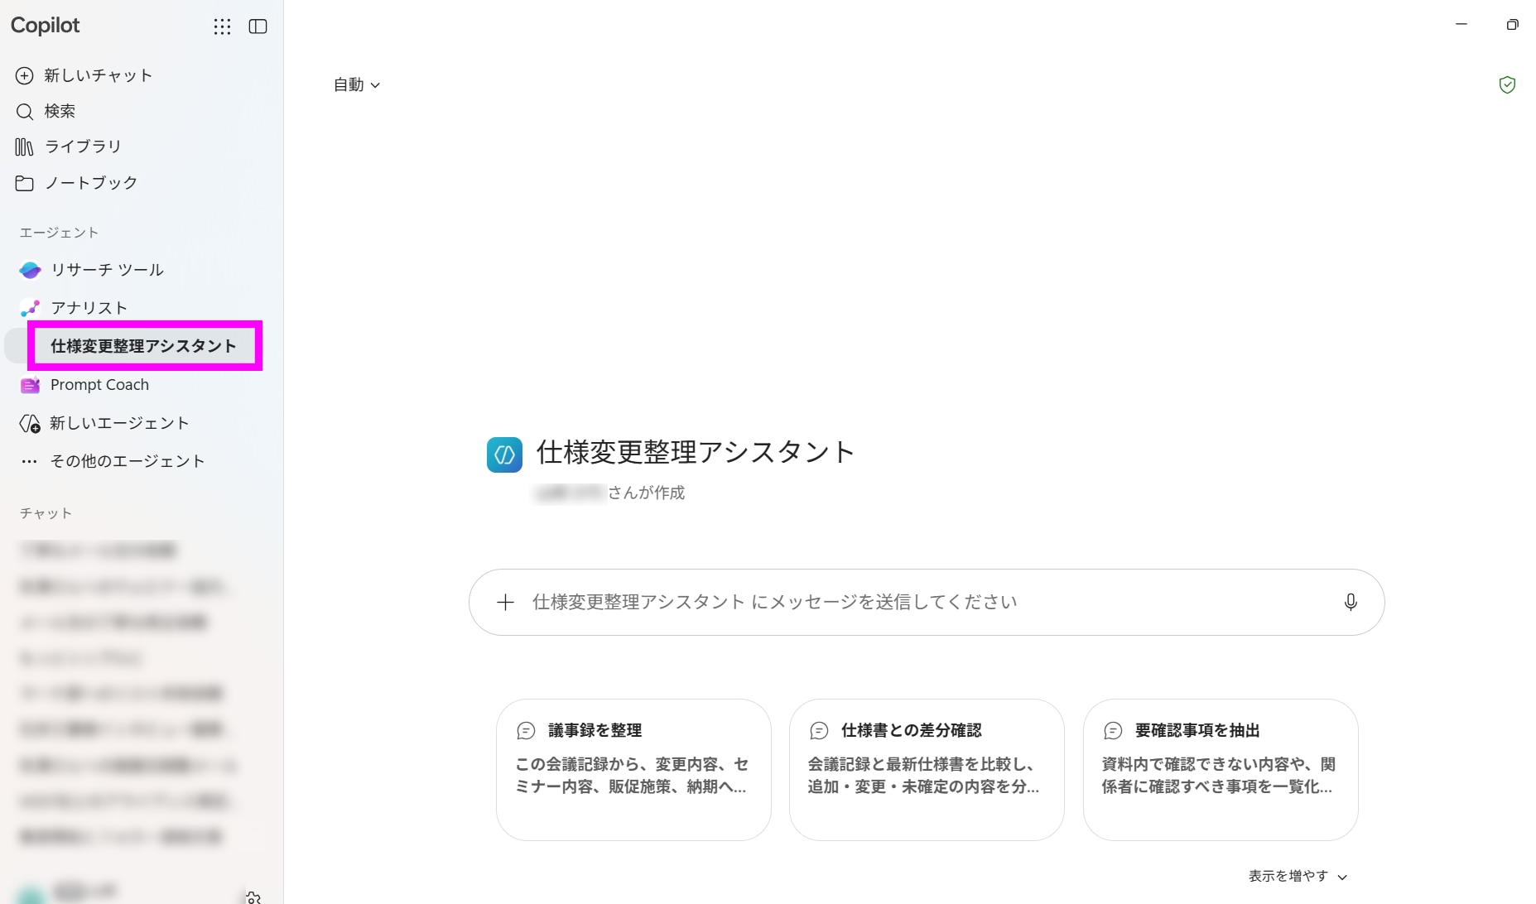Click the ライブラリ books icon
1536x904 pixels.
point(24,147)
